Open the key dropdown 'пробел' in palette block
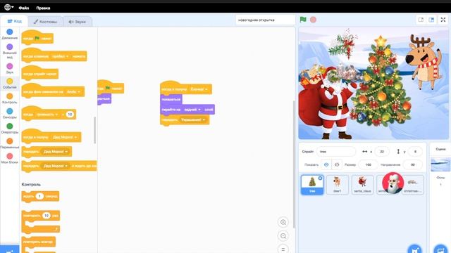The image size is (451, 253). tap(60, 56)
